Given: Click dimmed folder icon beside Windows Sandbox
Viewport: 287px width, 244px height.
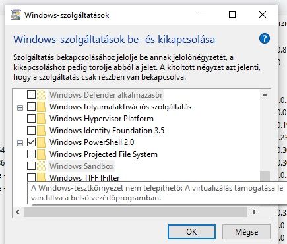Looking at the screenshot, I should (x=41, y=166).
